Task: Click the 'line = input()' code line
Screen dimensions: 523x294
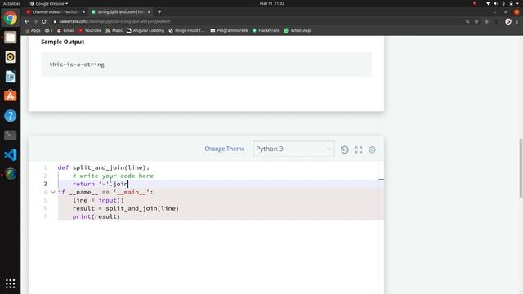Action: 98,200
